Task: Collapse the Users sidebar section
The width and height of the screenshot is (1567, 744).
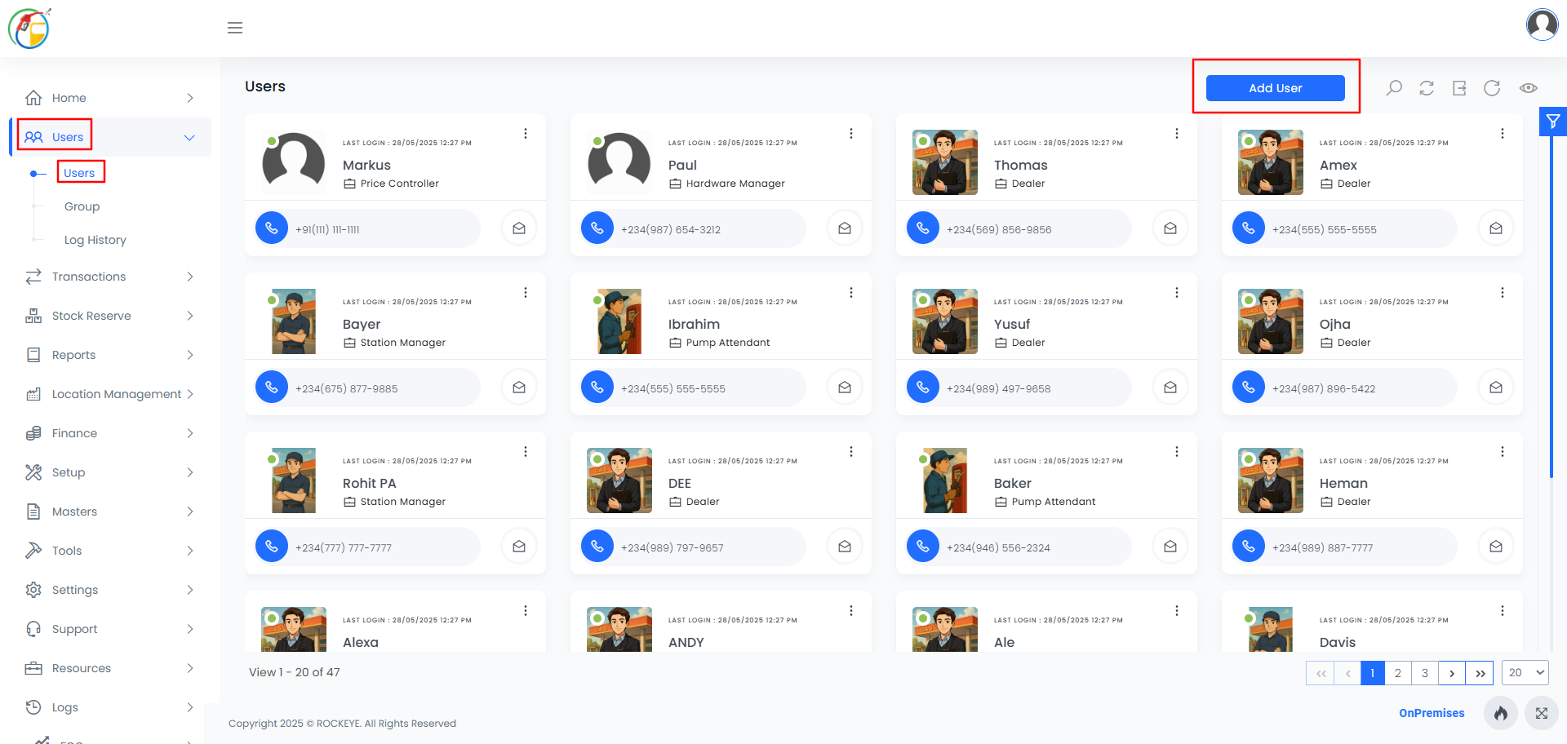Action: click(110, 137)
